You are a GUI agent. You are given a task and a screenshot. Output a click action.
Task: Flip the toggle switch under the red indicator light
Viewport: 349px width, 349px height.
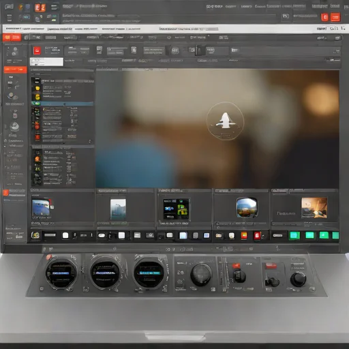[x=239, y=275]
